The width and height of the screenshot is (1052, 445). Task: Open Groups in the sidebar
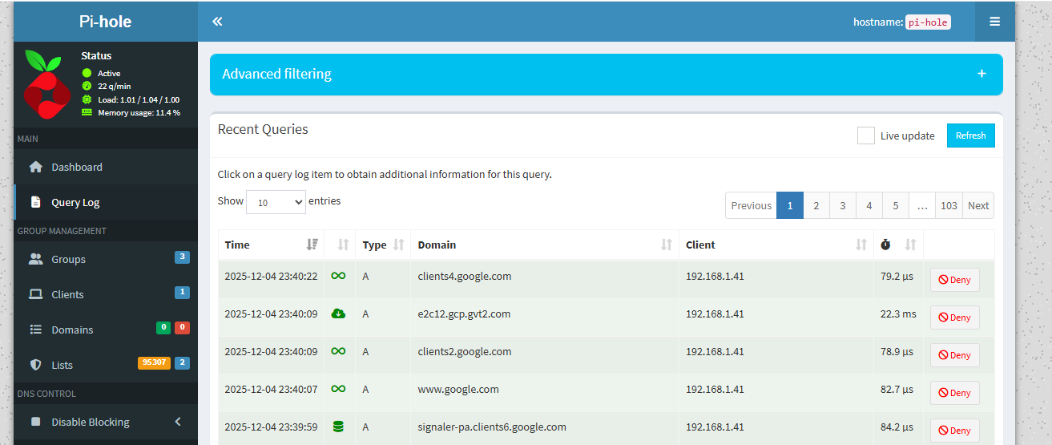[x=106, y=259]
